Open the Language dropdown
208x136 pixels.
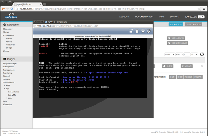(x=201, y=17)
